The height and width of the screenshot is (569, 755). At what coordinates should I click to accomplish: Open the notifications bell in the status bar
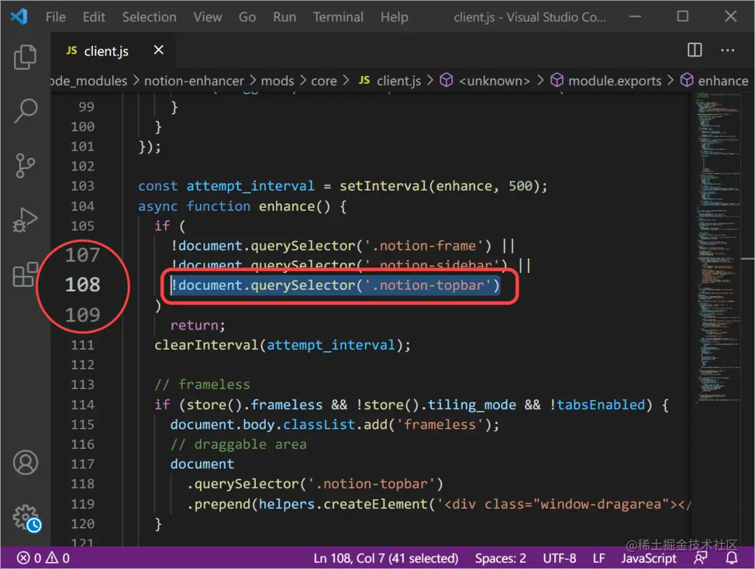coord(731,558)
